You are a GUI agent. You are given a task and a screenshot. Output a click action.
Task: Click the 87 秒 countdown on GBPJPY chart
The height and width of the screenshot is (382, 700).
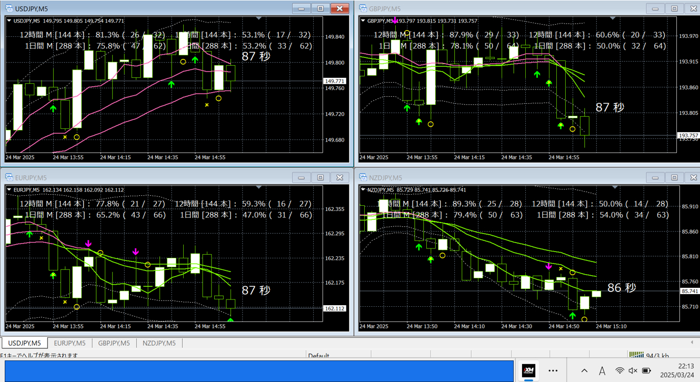coord(610,107)
